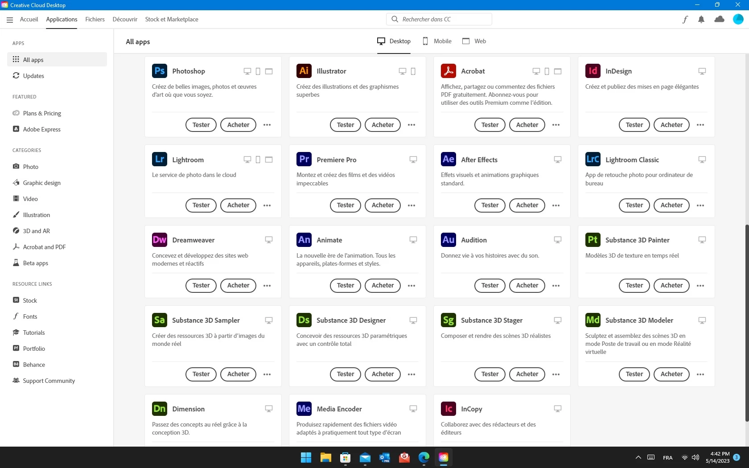Open more options for Illustrator
The image size is (749, 468).
click(412, 125)
